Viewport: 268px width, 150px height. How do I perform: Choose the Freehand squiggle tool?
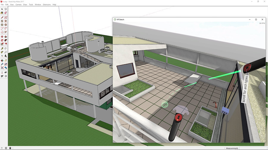coord(6,17)
